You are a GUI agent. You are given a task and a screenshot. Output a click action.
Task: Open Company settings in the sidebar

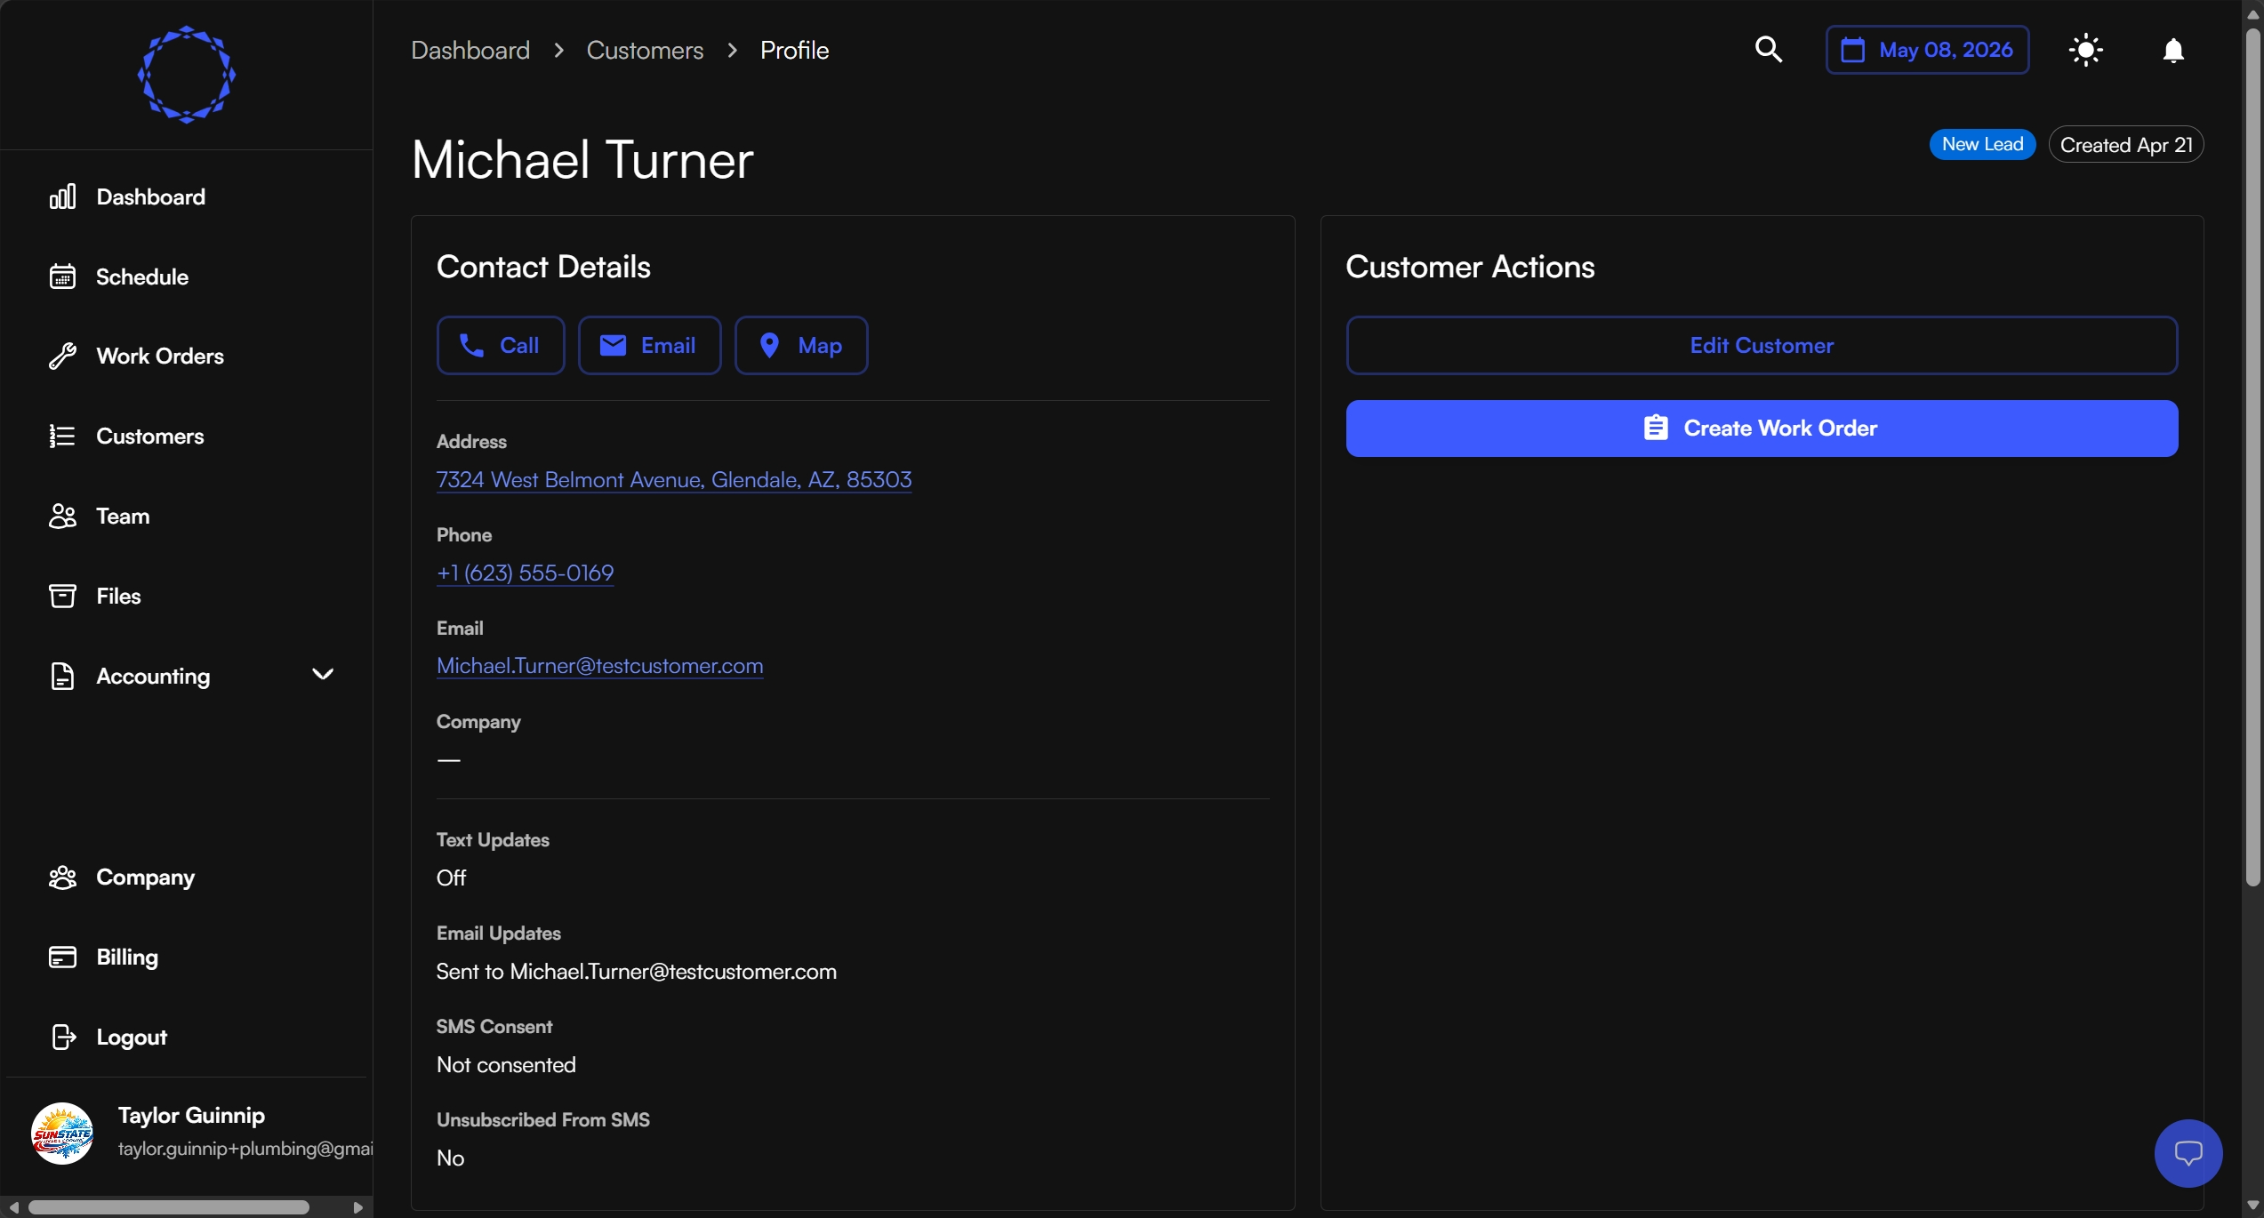[145, 877]
